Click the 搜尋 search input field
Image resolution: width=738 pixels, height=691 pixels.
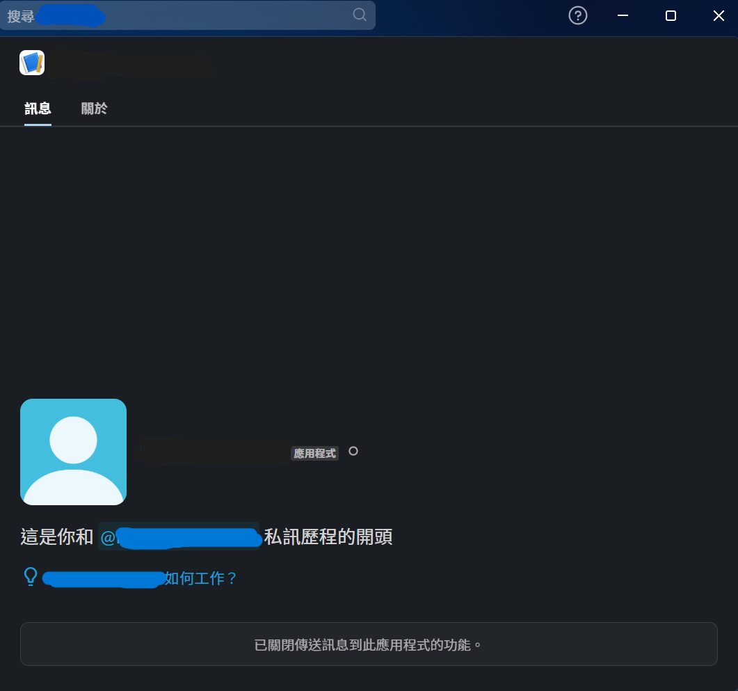tap(188, 15)
